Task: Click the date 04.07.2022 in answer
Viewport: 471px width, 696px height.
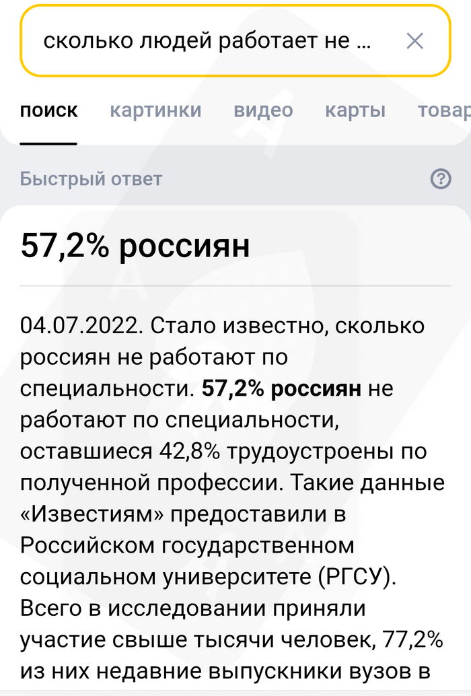Action: click(x=81, y=326)
